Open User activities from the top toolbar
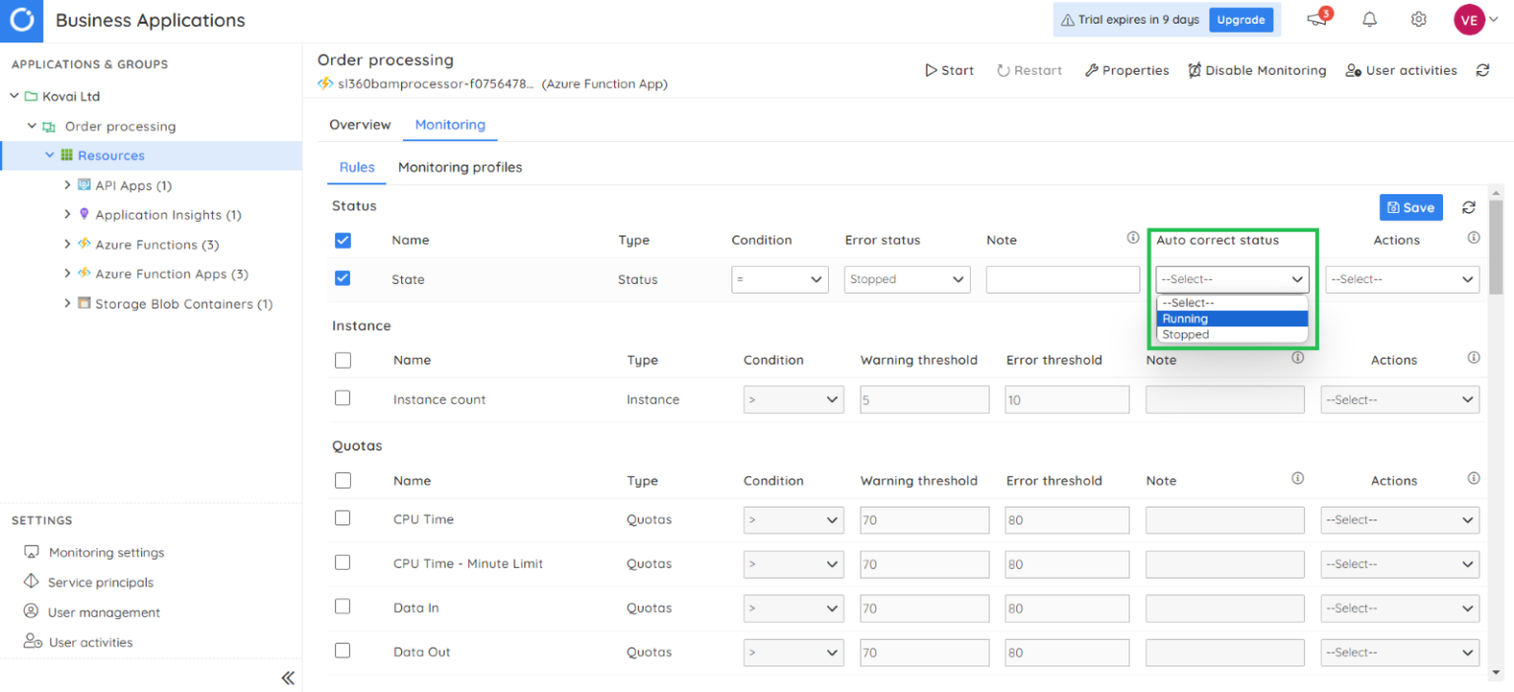The width and height of the screenshot is (1514, 692). coord(1401,70)
